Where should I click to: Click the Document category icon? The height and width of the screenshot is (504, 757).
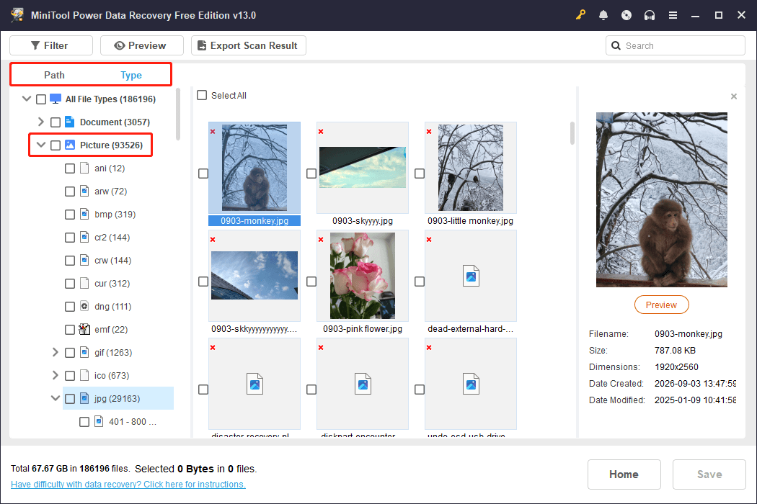coord(69,122)
